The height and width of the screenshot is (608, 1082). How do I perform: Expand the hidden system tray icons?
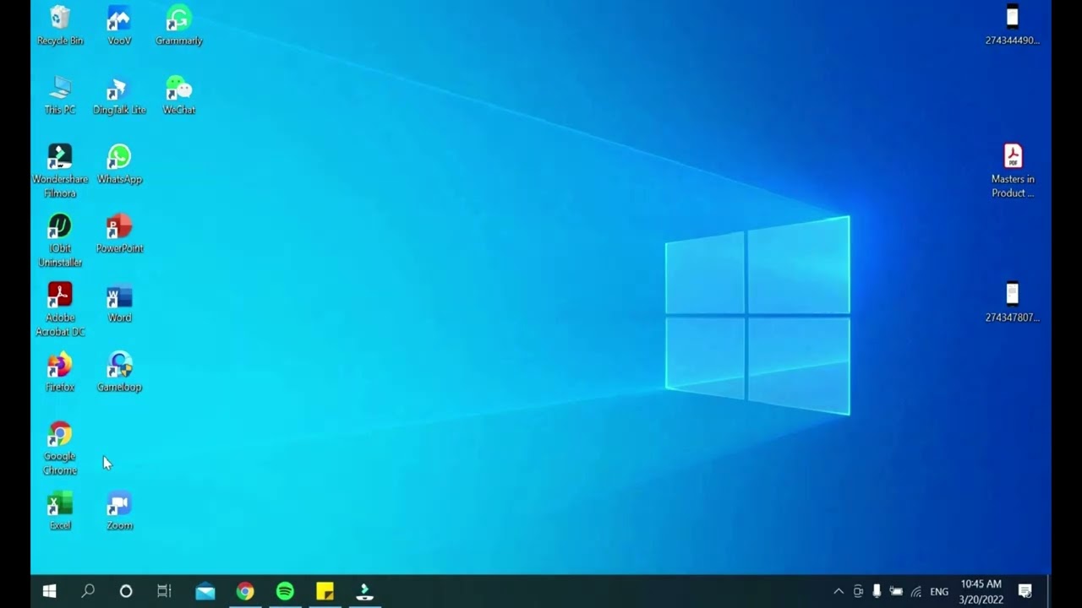(x=839, y=591)
